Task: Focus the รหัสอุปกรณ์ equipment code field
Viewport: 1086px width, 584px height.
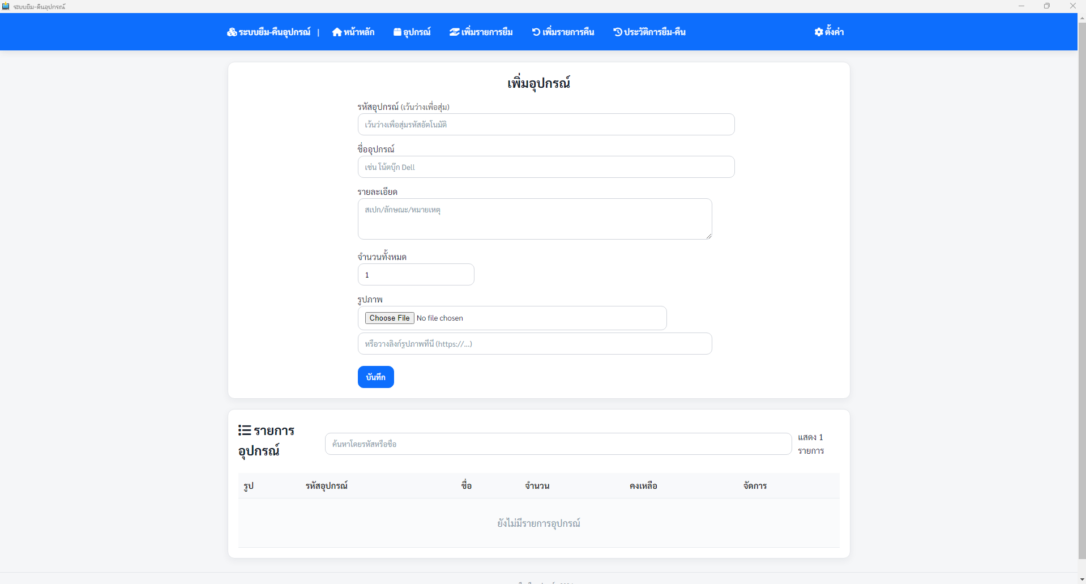Action: [546, 125]
